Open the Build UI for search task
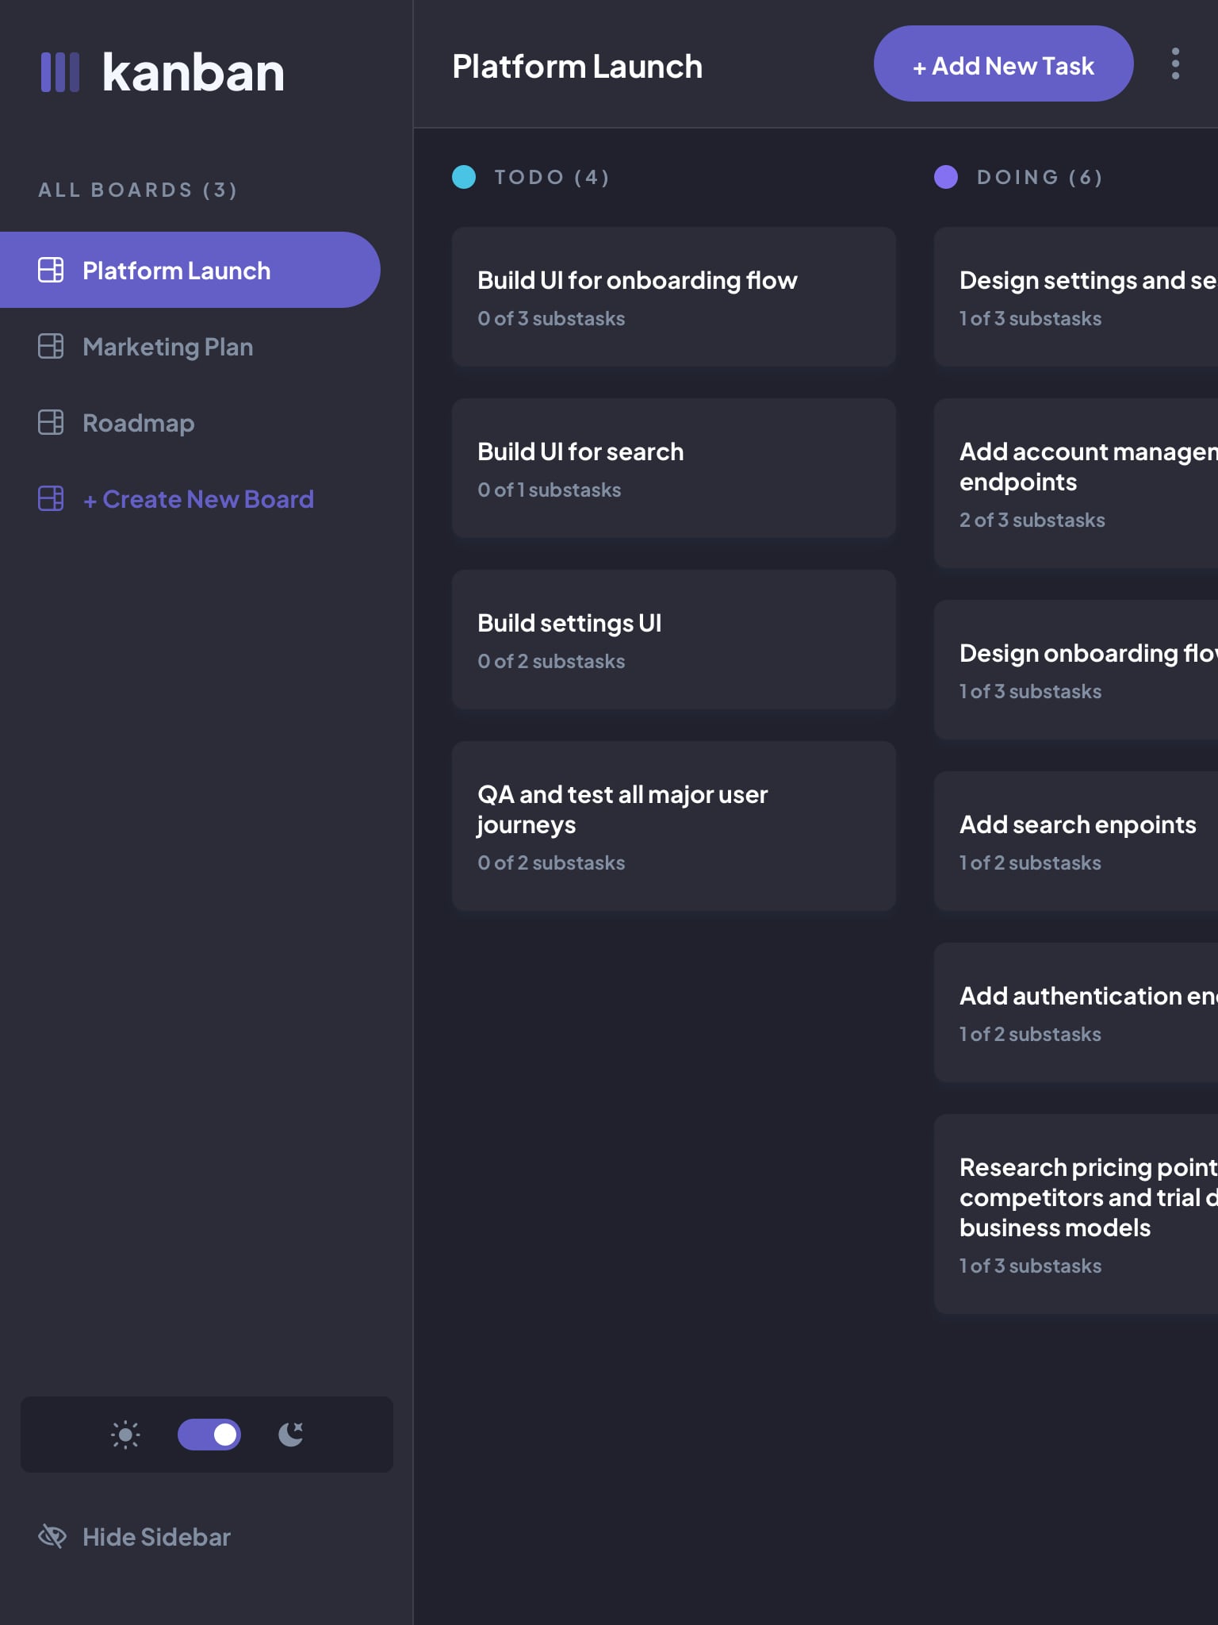The image size is (1218, 1625). click(x=673, y=468)
